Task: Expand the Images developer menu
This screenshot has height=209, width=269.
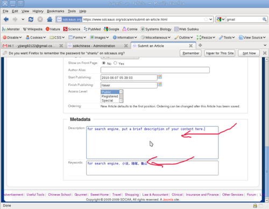Action: tap(100, 38)
